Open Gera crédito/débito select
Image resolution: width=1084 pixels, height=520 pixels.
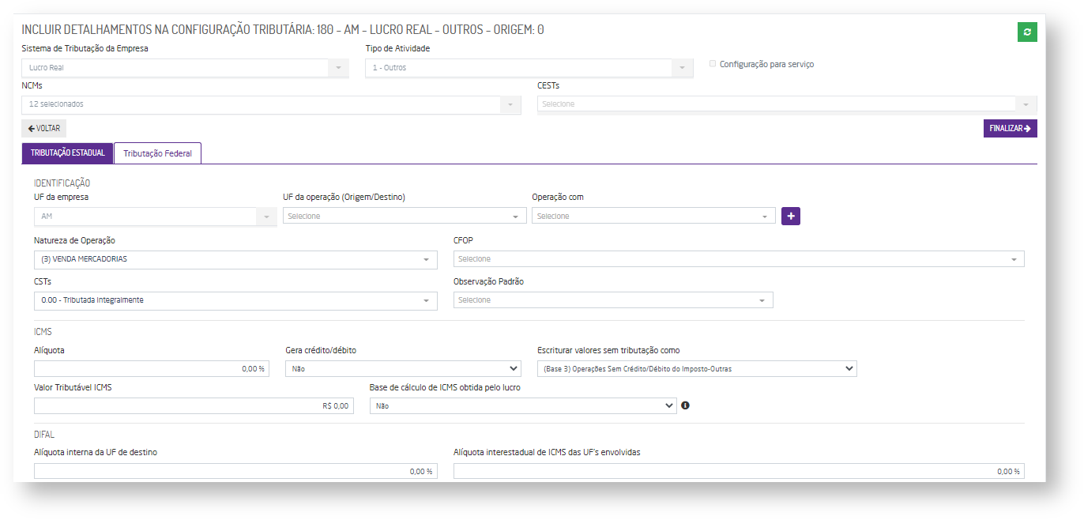pyautogui.click(x=403, y=368)
